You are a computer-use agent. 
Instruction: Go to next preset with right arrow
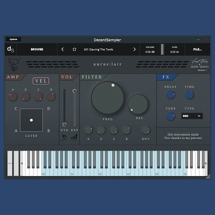(x=135, y=49)
